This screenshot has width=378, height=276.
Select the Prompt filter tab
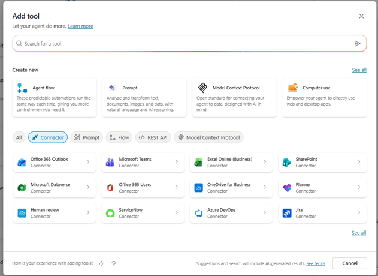point(86,137)
